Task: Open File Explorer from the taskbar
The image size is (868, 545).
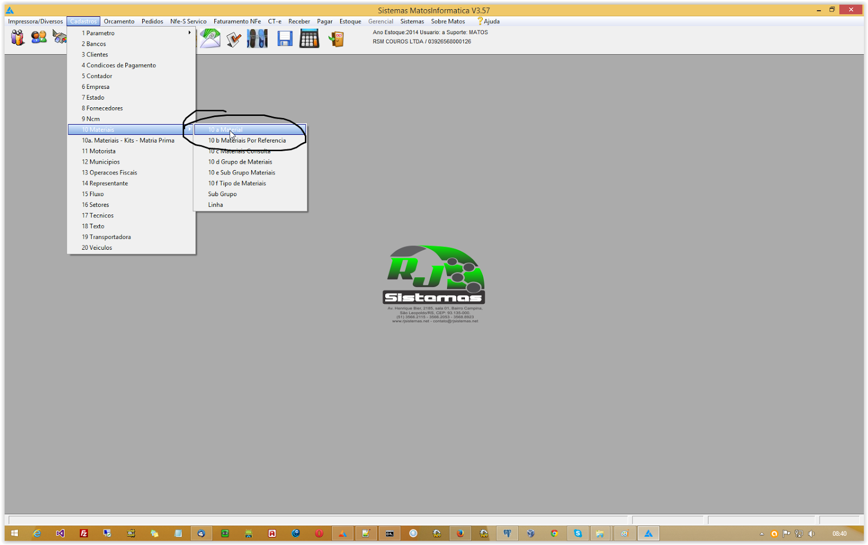Action: (x=599, y=534)
